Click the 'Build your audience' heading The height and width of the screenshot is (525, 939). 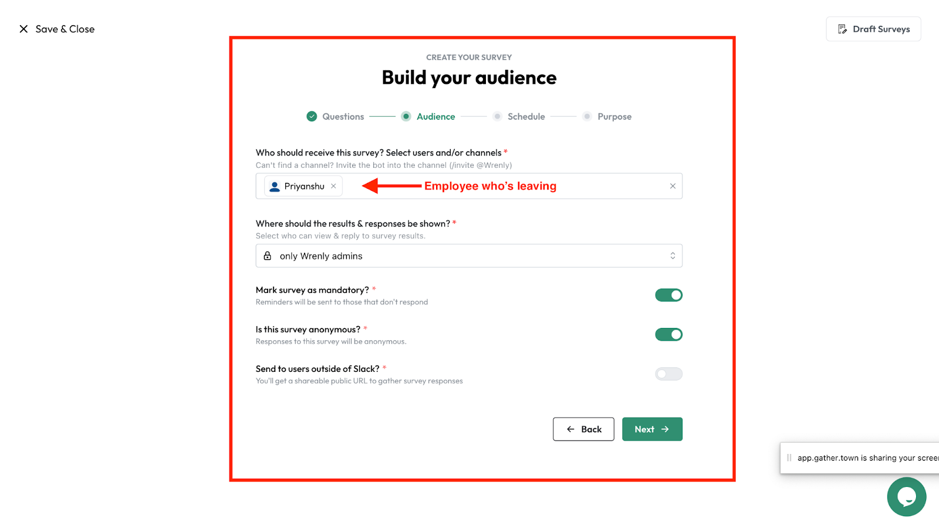(469, 77)
